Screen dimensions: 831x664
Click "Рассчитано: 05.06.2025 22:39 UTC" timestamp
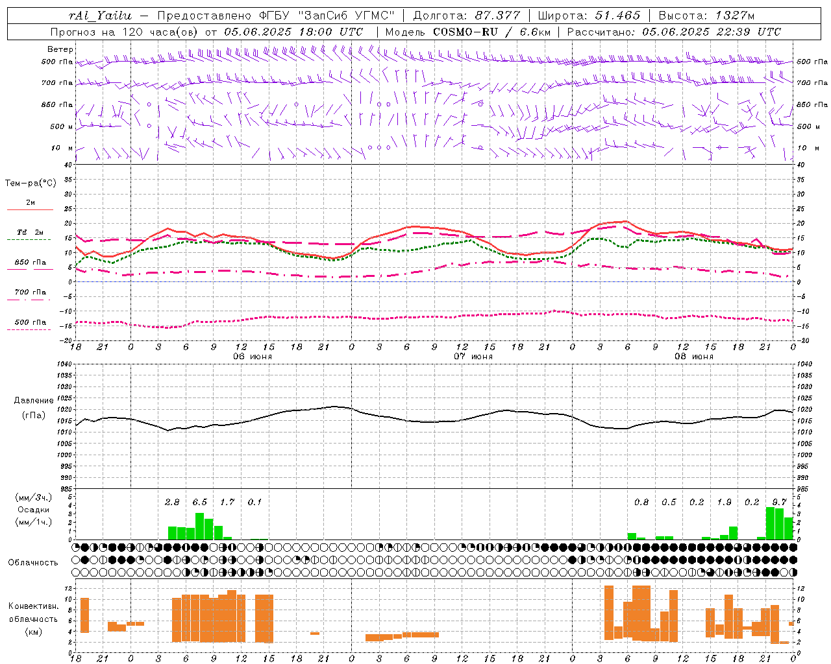[674, 32]
